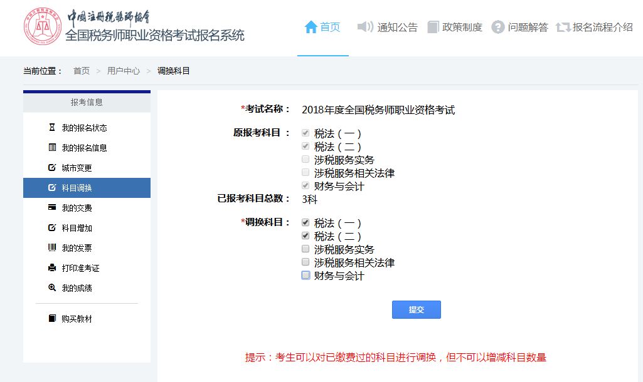Open 购买教材 in the sidebar

pos(77,319)
